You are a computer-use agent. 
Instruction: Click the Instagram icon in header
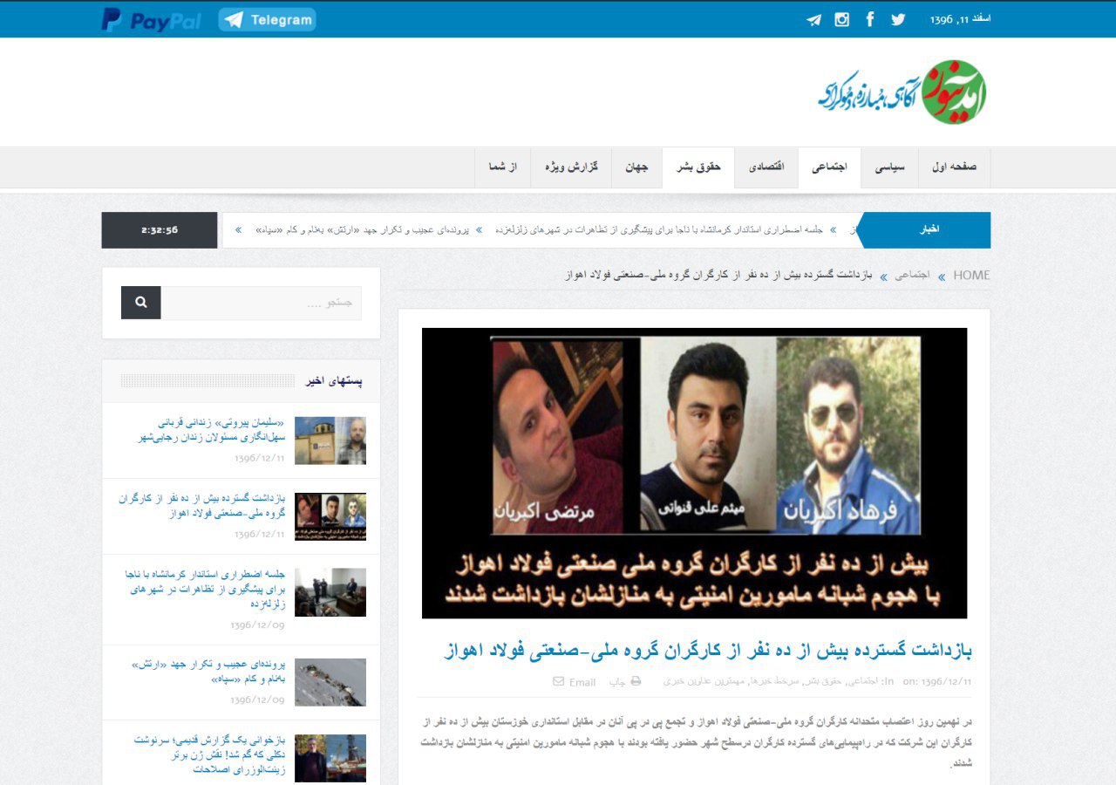841,19
